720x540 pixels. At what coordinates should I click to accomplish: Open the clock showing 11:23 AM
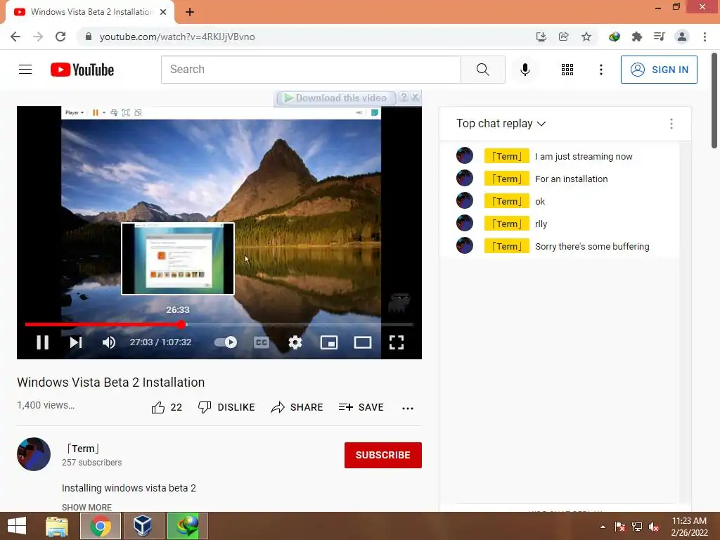click(689, 527)
